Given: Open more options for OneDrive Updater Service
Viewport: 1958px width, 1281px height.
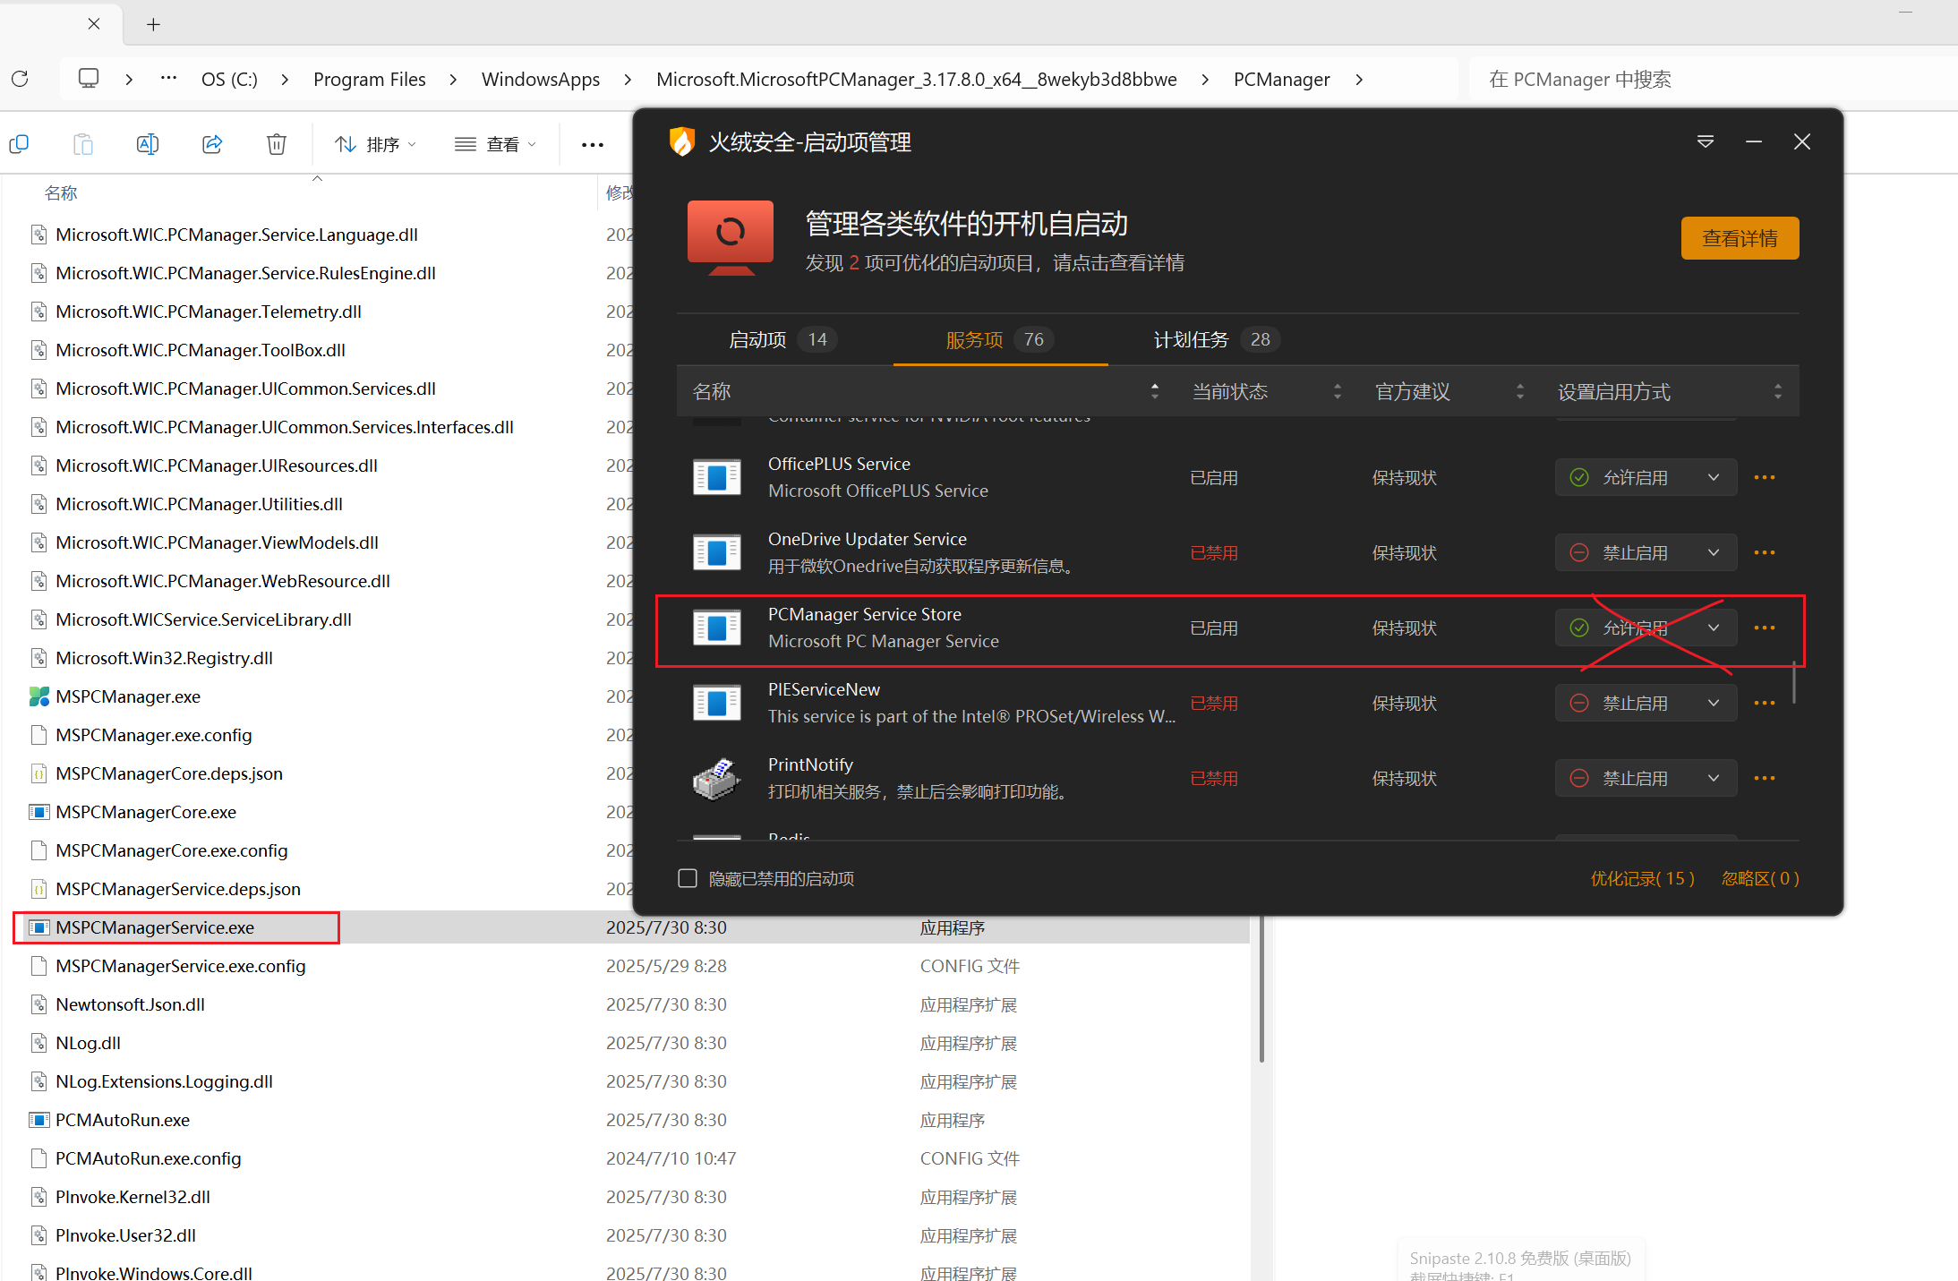Looking at the screenshot, I should (1765, 552).
